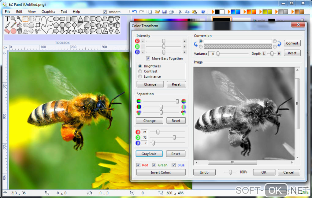This screenshot has height=198, width=312.
Task: Choose the pentagon shape in the toolbox
Action: coord(56,25)
